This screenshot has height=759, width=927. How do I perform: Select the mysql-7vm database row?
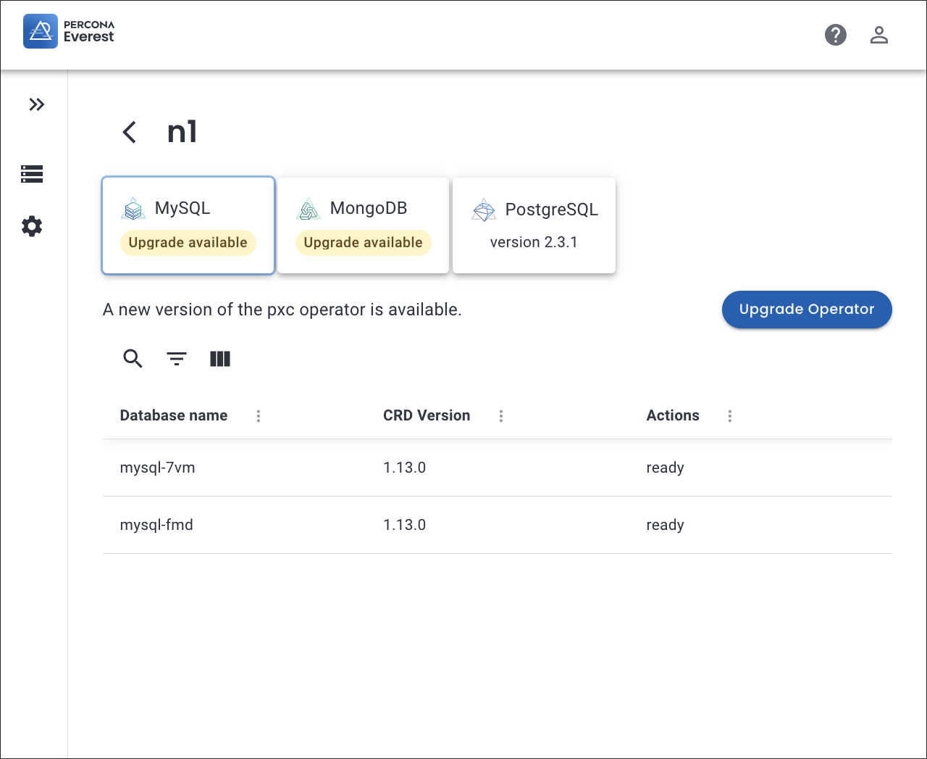click(x=158, y=468)
